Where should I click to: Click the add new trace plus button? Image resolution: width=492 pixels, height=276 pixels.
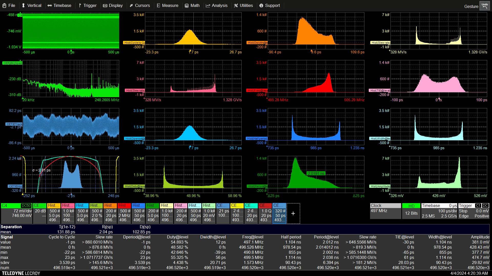click(x=293, y=213)
